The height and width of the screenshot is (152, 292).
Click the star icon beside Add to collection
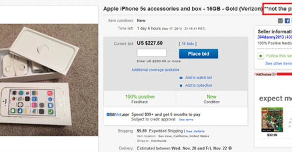point(181,86)
